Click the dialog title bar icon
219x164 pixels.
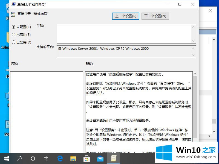13,4
